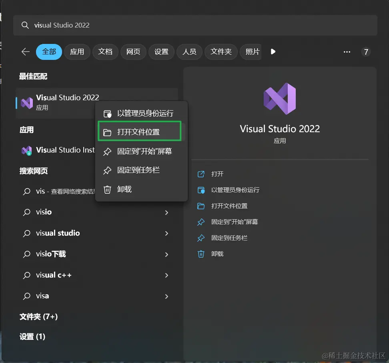Expand the visual c++ suggestion chevron
389x363 pixels.
(x=167, y=276)
